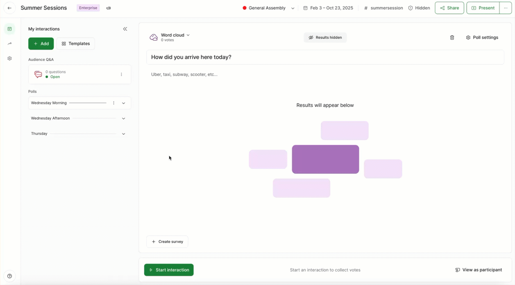Delete the poll with trash icon
This screenshot has width=515, height=285.
click(452, 38)
